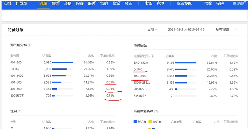Expand the 日期 date-type dropdown
The height and width of the screenshot is (129, 248).
point(152,29)
